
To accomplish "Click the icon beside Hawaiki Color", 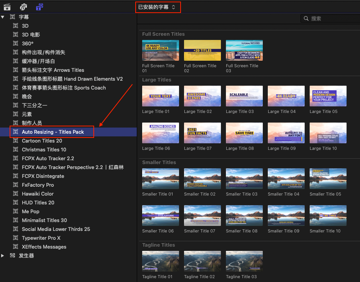I will coord(15,194).
